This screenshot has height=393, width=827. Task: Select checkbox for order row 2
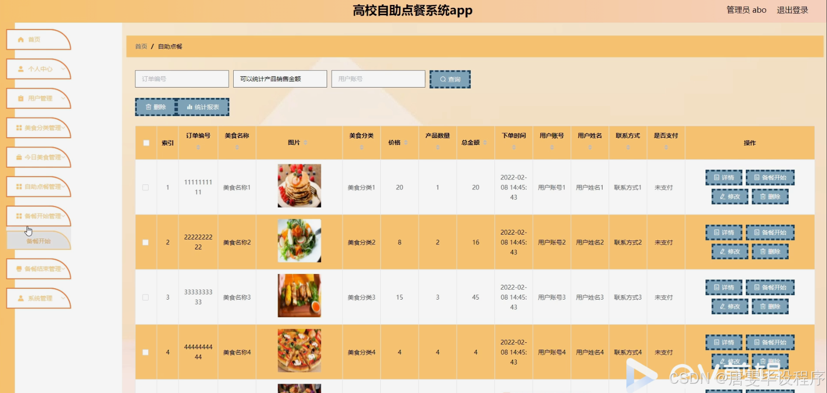pos(146,242)
